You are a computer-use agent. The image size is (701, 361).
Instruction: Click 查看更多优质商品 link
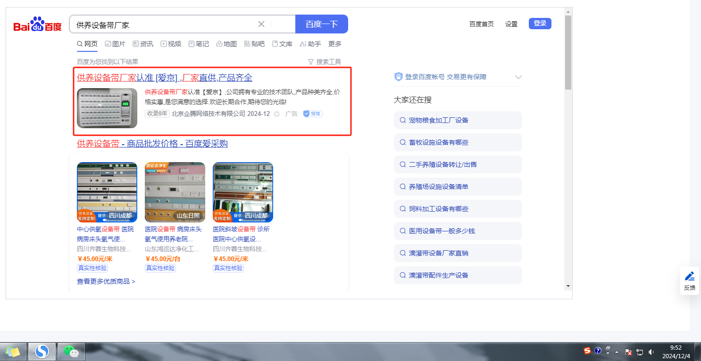point(106,281)
